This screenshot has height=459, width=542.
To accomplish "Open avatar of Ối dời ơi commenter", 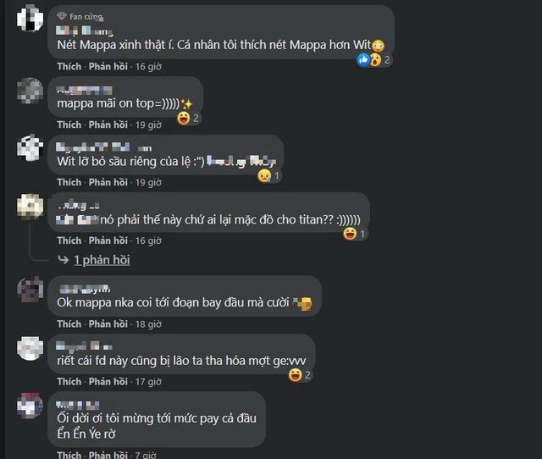I will coord(30,406).
